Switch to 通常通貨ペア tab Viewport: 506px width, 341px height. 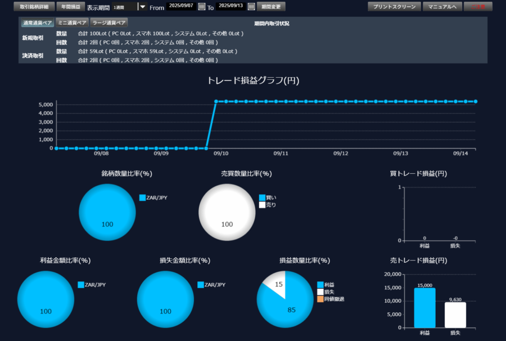38,23
